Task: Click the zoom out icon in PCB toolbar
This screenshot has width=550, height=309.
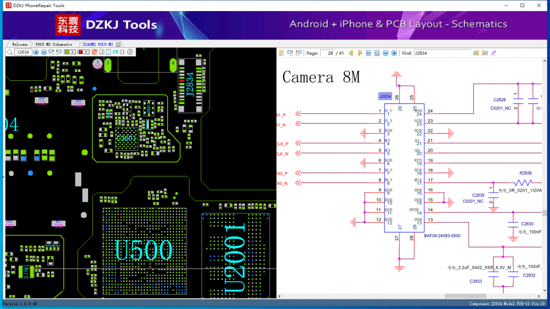Action: 44,52
